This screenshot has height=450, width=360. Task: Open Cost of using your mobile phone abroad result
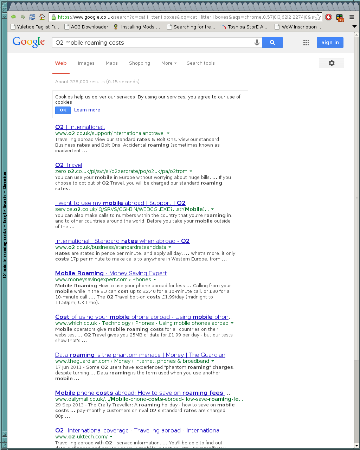point(144,317)
